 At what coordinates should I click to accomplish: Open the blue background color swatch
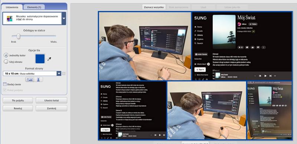40,58
